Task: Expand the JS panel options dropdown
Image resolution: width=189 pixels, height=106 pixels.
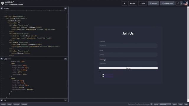Action: click(x=66, y=100)
